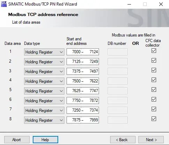Select data type dropdown for area 8
Viewport: 169px width, 145px height.
[44, 120]
